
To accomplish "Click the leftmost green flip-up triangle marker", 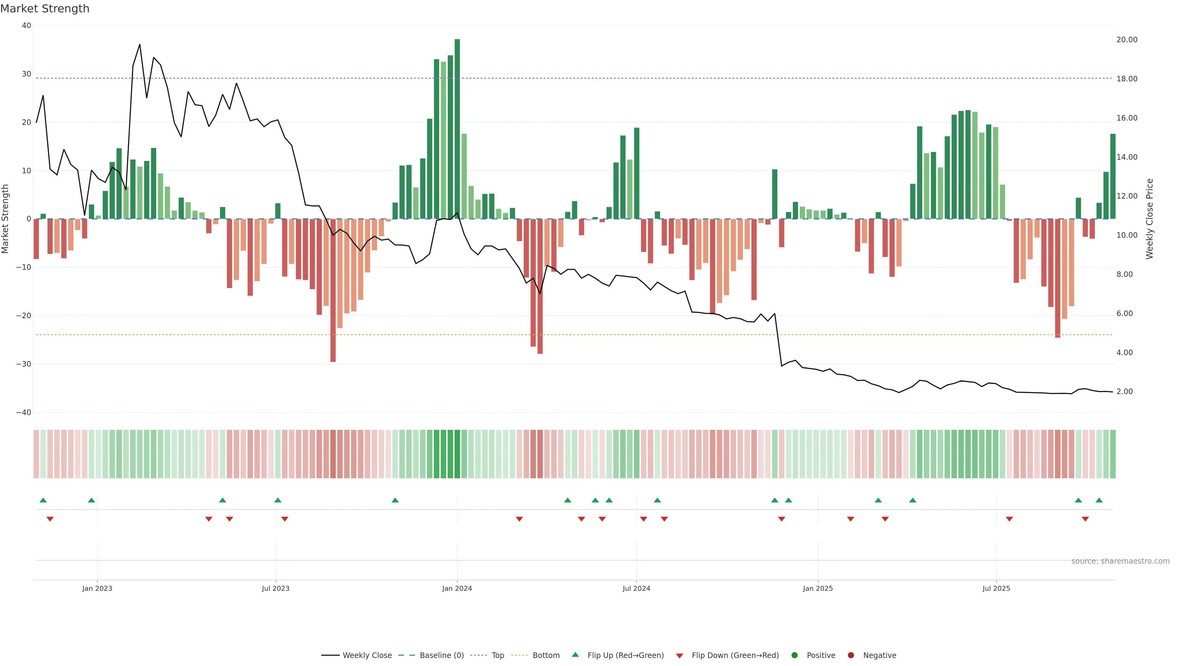I will [x=43, y=500].
